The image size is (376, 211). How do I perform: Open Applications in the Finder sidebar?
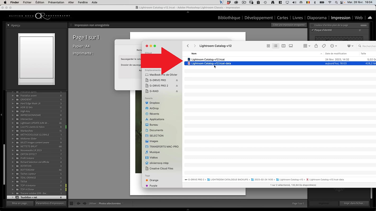[x=157, y=119]
